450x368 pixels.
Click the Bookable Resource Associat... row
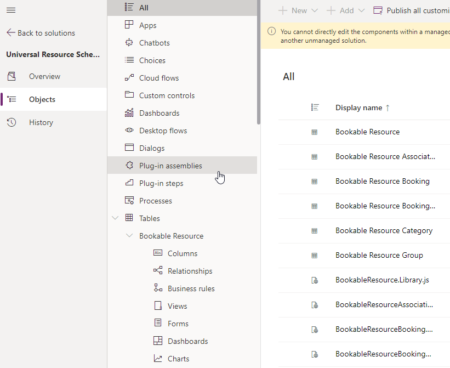pos(364,157)
